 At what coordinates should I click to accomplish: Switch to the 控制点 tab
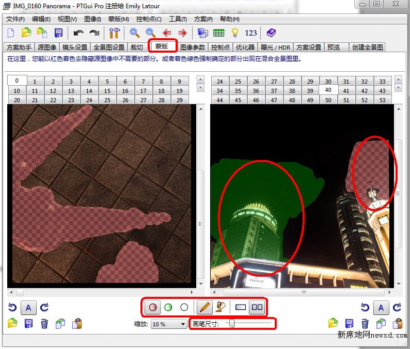point(222,47)
